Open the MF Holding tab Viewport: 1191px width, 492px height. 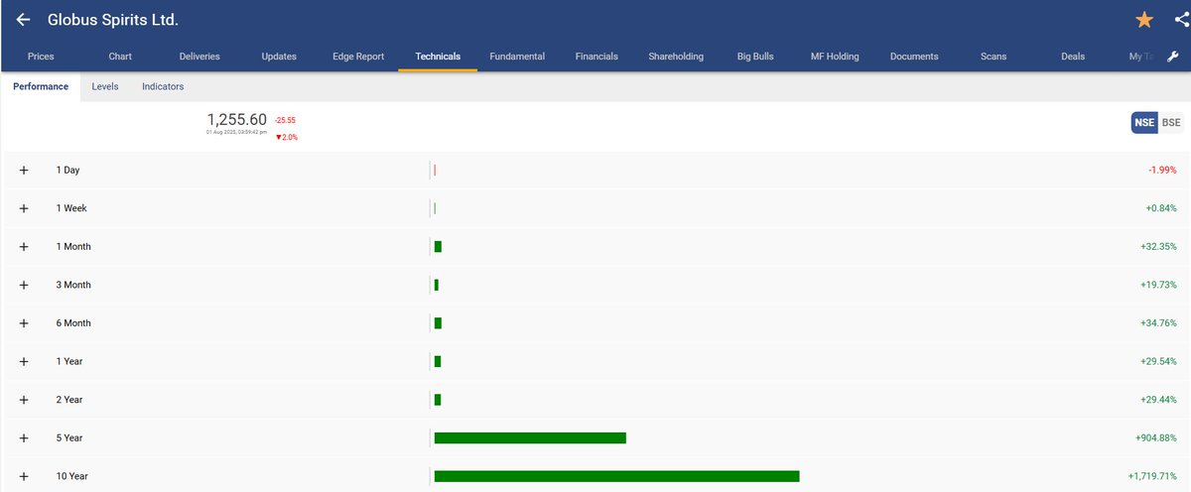835,57
